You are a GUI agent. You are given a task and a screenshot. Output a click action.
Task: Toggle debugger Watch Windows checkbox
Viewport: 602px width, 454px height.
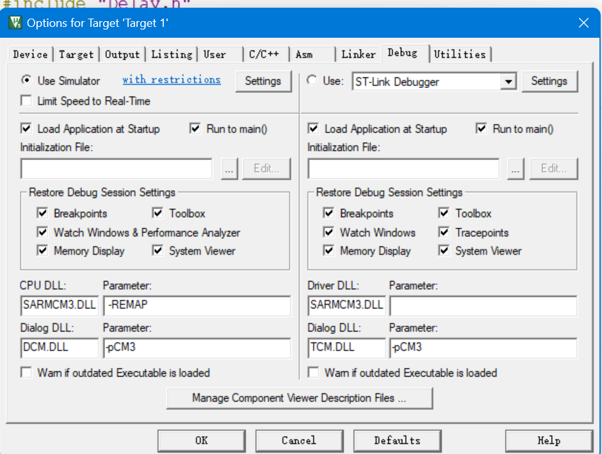tap(329, 232)
